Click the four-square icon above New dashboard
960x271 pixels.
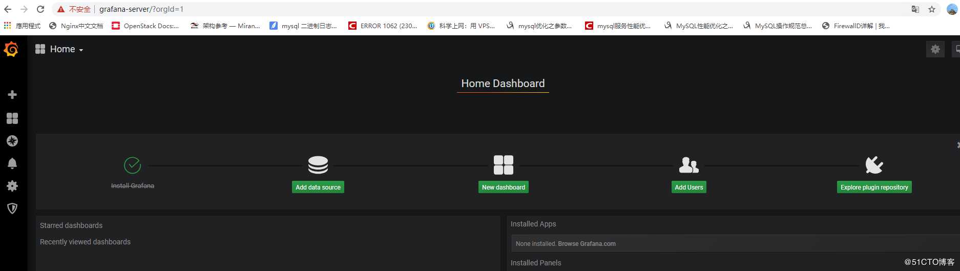click(x=504, y=165)
